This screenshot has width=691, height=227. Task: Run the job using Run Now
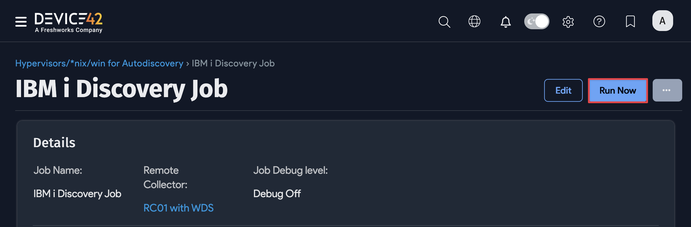pyautogui.click(x=617, y=90)
